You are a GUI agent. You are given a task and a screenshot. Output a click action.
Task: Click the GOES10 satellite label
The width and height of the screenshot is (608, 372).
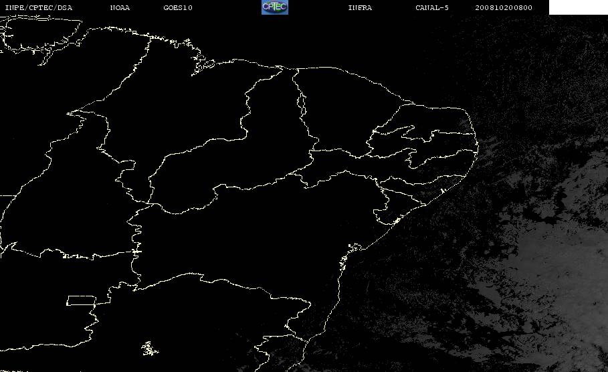(x=178, y=8)
